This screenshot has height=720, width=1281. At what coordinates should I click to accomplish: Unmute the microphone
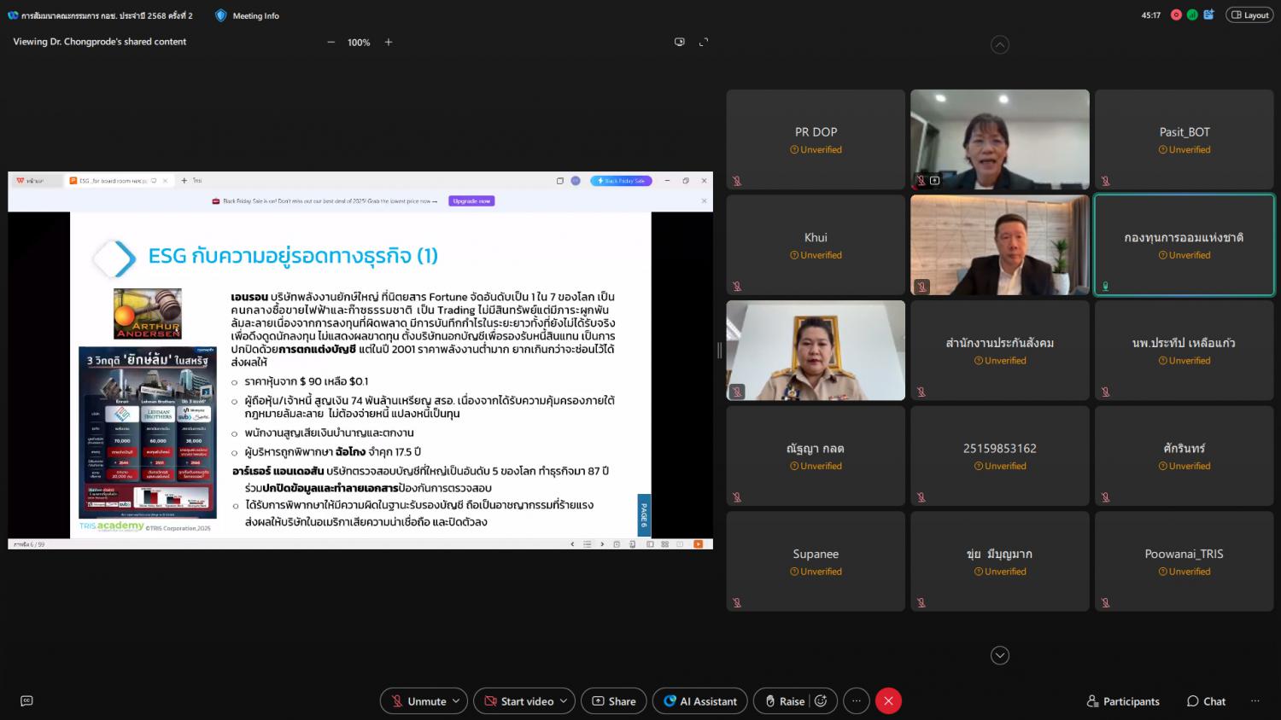(418, 701)
